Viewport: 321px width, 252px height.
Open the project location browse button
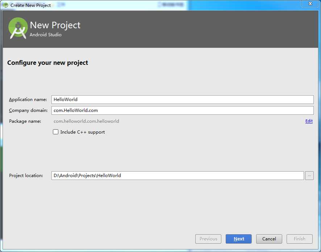point(309,176)
